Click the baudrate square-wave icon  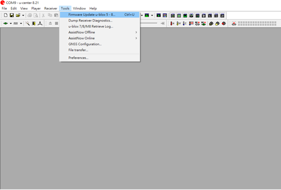(16, 24)
